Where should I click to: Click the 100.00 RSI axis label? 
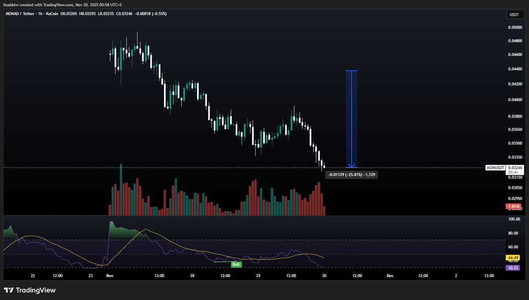(x=514, y=219)
